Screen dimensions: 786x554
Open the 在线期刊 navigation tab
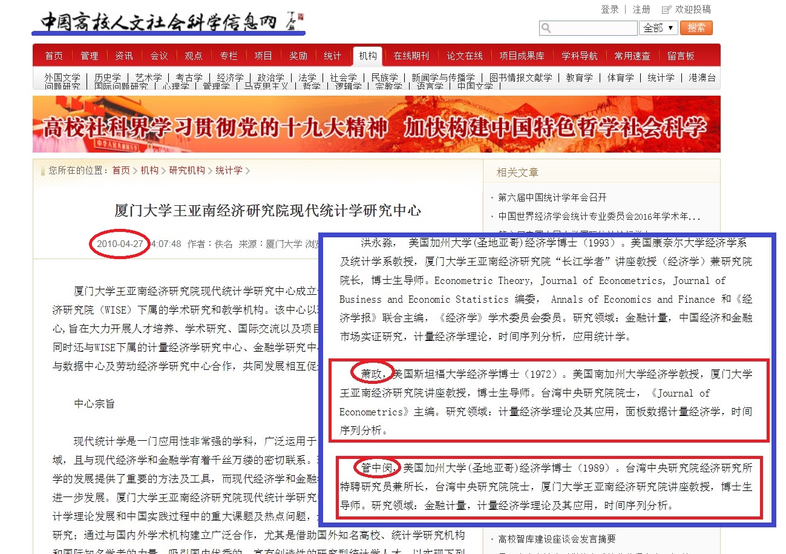(411, 56)
